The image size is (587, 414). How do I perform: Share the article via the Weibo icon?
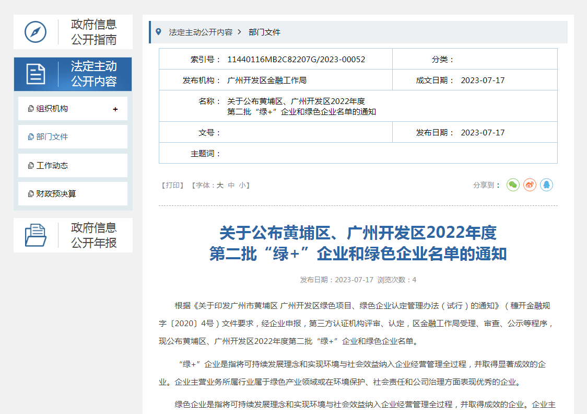click(530, 185)
